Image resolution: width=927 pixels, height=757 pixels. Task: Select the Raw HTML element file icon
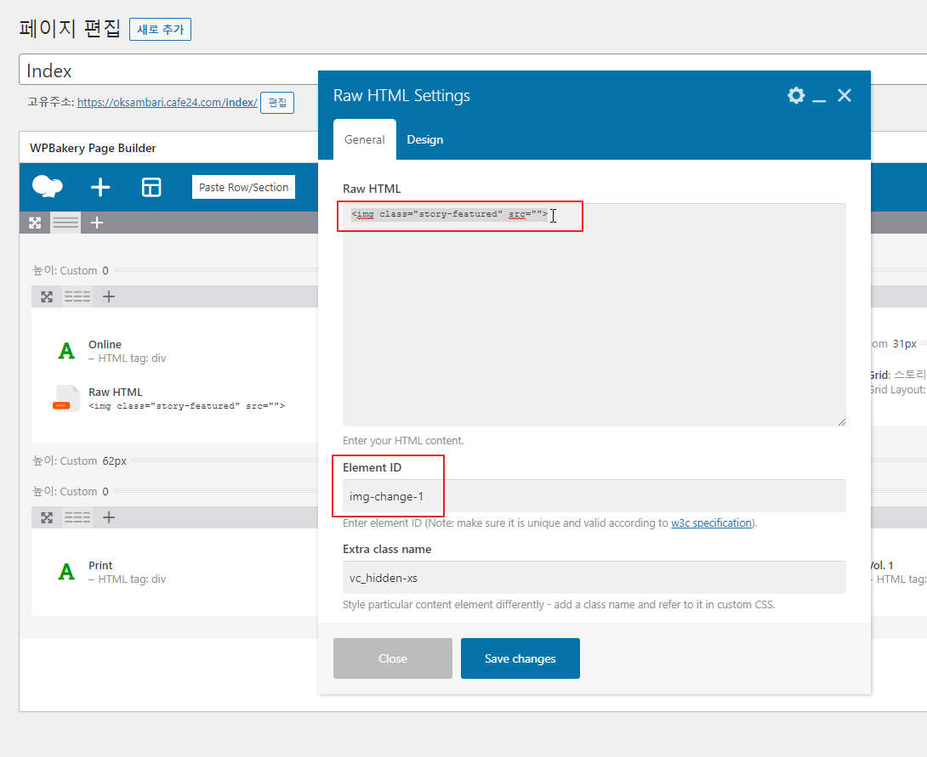[66, 398]
